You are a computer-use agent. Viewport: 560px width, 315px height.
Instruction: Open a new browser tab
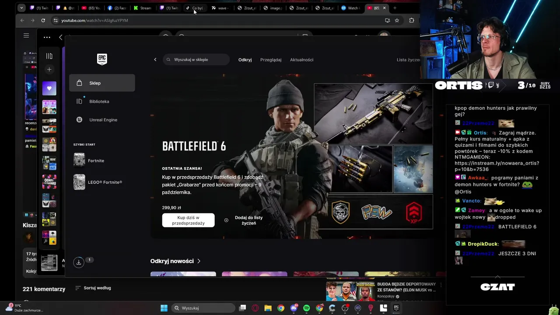coord(395,8)
